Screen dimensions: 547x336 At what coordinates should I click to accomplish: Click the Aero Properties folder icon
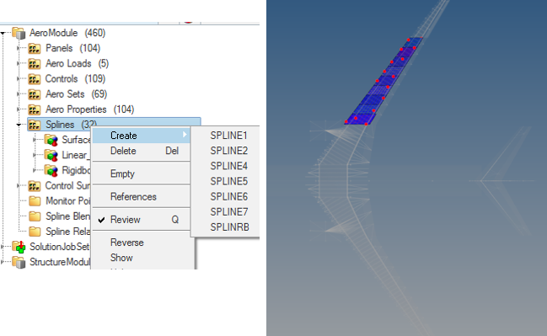pyautogui.click(x=35, y=109)
